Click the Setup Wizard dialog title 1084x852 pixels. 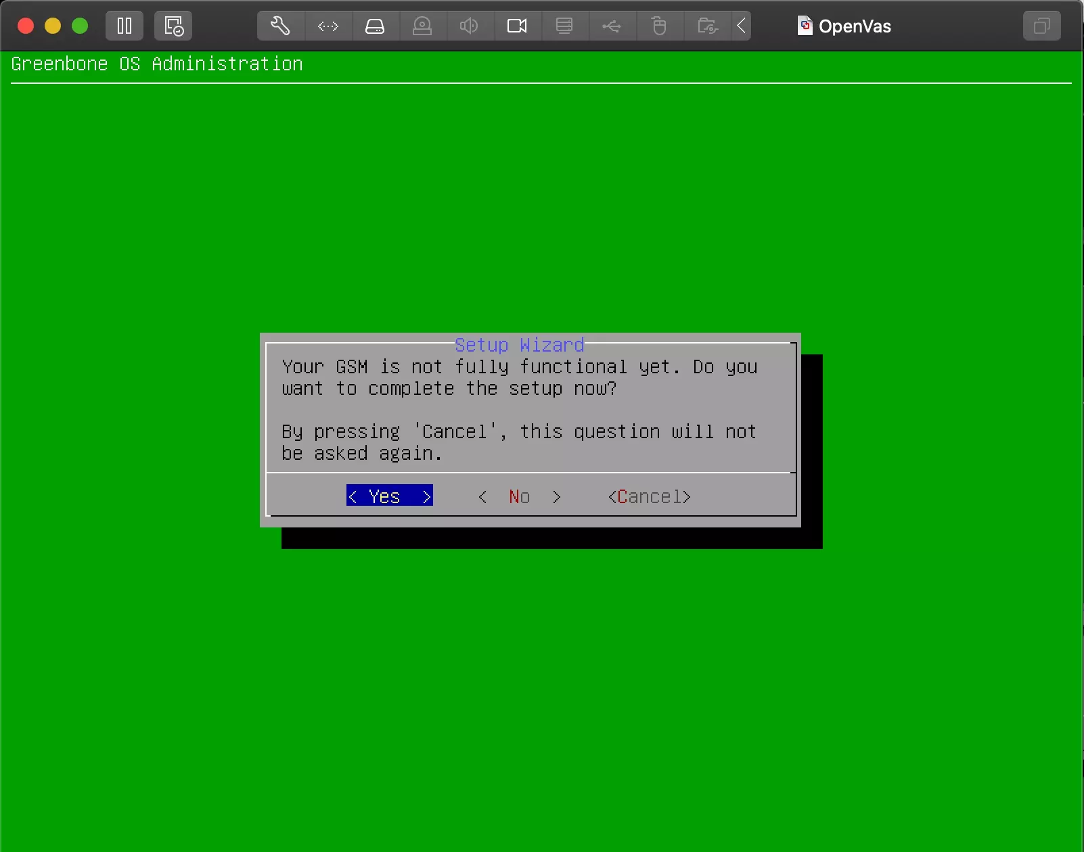pos(520,345)
